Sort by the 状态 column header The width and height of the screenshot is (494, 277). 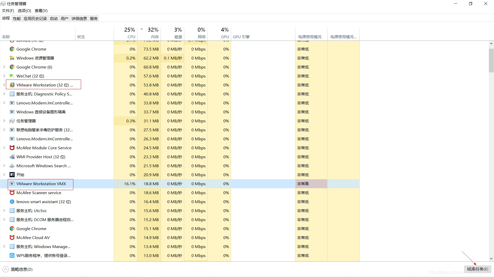(95, 34)
